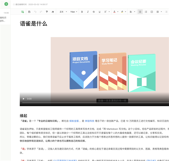Screen dimensions: 169x161
Task: Toggle italic formatting
Action: click(x=88, y=12)
